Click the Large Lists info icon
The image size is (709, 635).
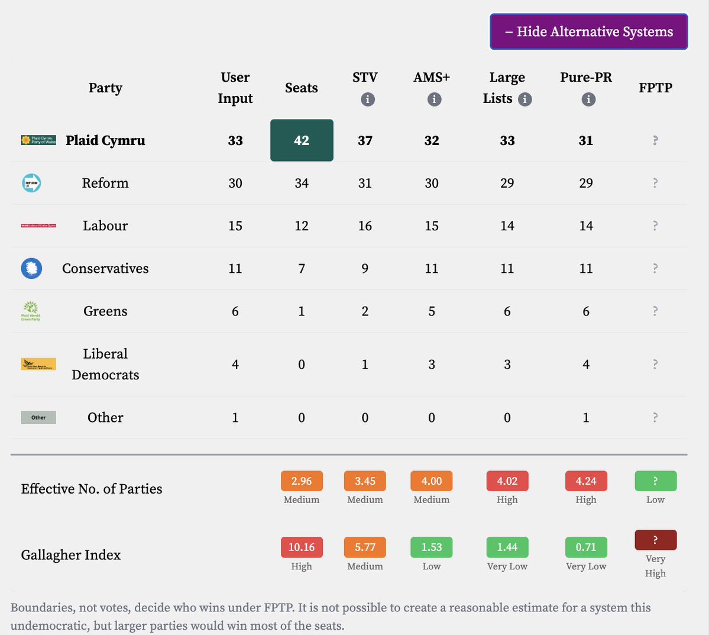[525, 99]
